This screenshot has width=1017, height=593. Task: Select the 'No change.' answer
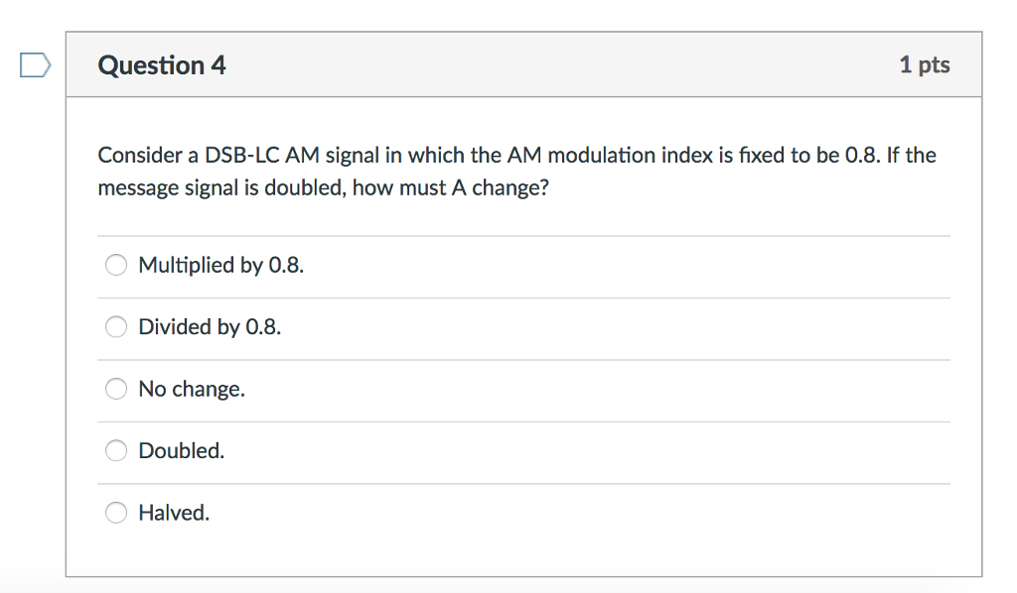pyautogui.click(x=115, y=389)
